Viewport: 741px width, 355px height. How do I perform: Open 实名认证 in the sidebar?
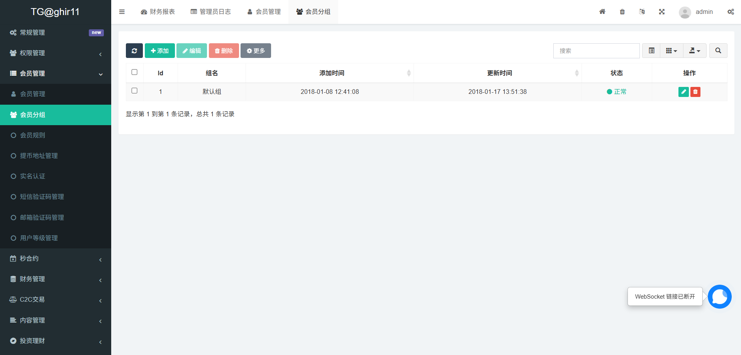point(56,176)
